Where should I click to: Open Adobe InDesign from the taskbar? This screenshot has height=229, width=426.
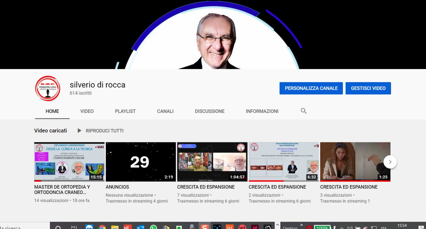point(255,227)
